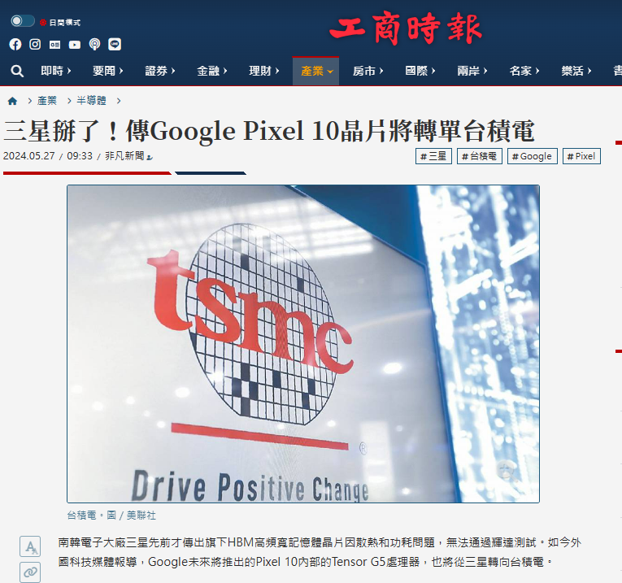
Task: Toggle the day/night mode switch
Action: [x=22, y=20]
